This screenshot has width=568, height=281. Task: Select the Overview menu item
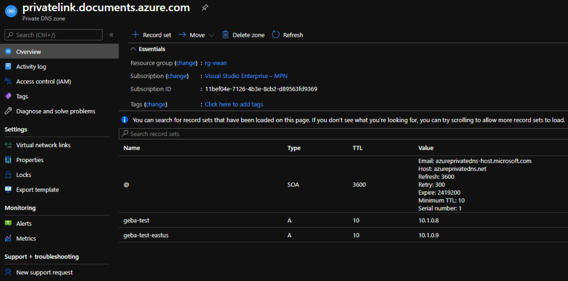pyautogui.click(x=28, y=51)
